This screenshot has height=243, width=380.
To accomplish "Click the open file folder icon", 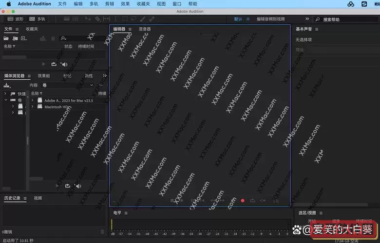I will click(x=6, y=38).
